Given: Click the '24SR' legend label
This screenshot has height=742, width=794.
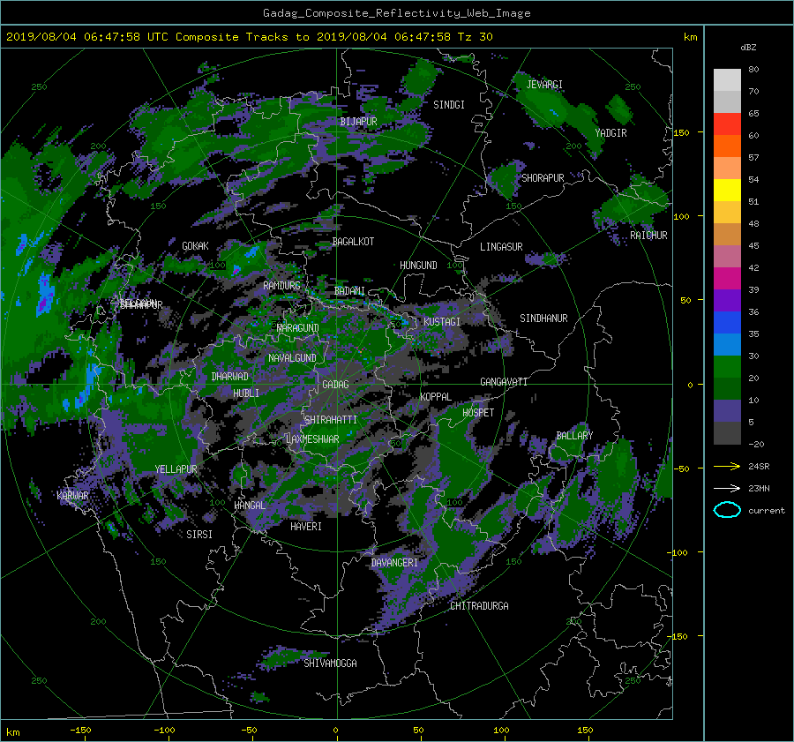Looking at the screenshot, I should [759, 466].
